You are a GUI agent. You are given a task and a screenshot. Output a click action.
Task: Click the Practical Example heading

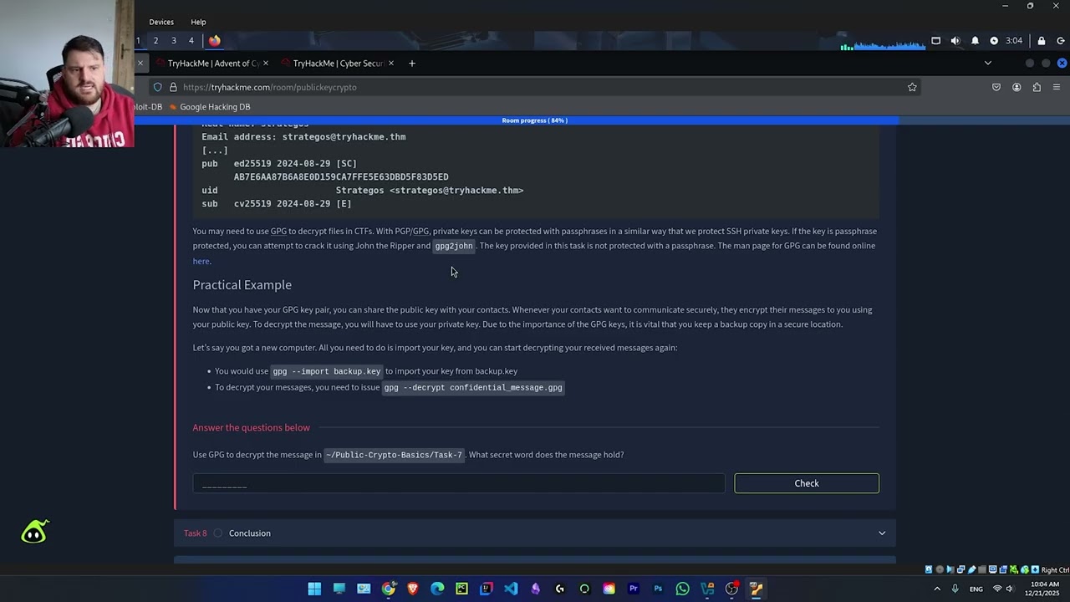click(x=242, y=285)
